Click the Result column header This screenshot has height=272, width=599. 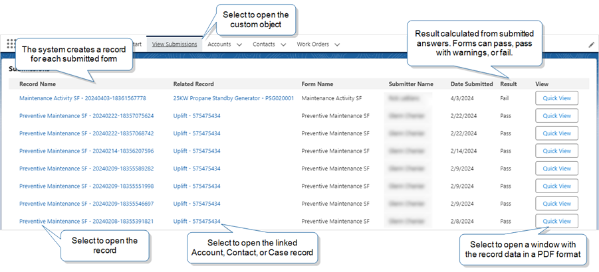pos(509,84)
